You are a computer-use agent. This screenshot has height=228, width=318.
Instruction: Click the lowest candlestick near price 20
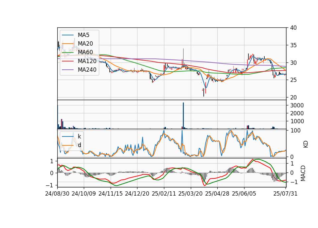[204, 92]
